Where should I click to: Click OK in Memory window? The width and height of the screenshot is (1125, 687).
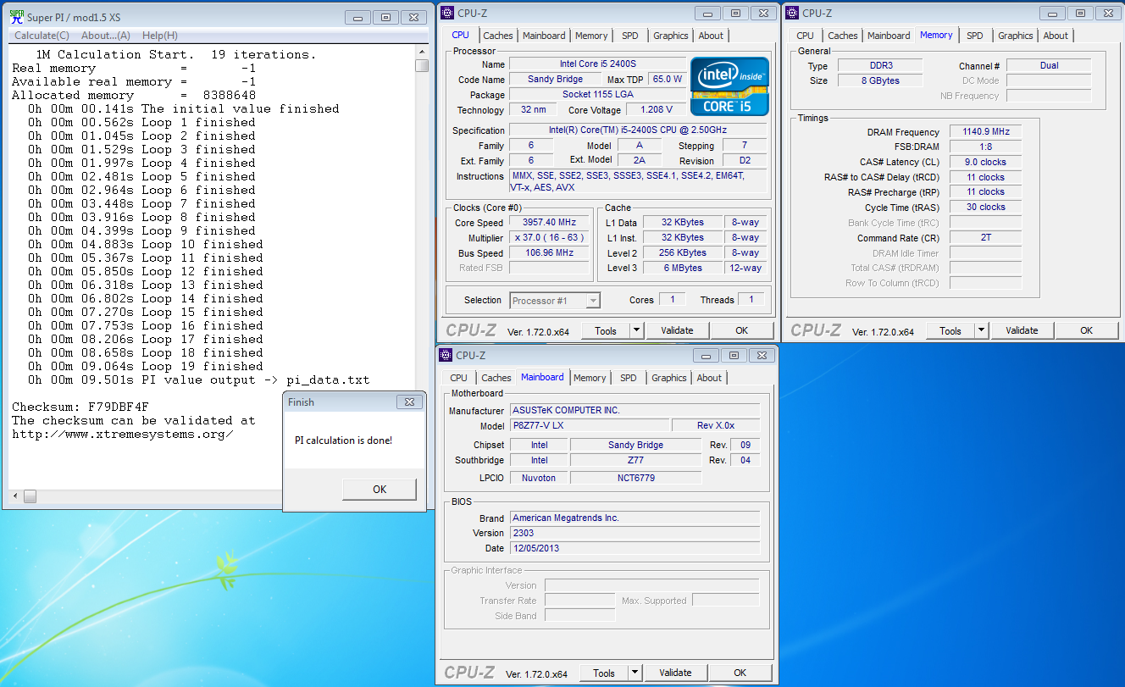coord(1087,330)
